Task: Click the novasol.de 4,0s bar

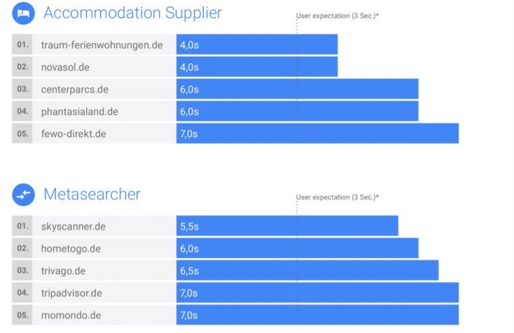Action: tap(257, 67)
